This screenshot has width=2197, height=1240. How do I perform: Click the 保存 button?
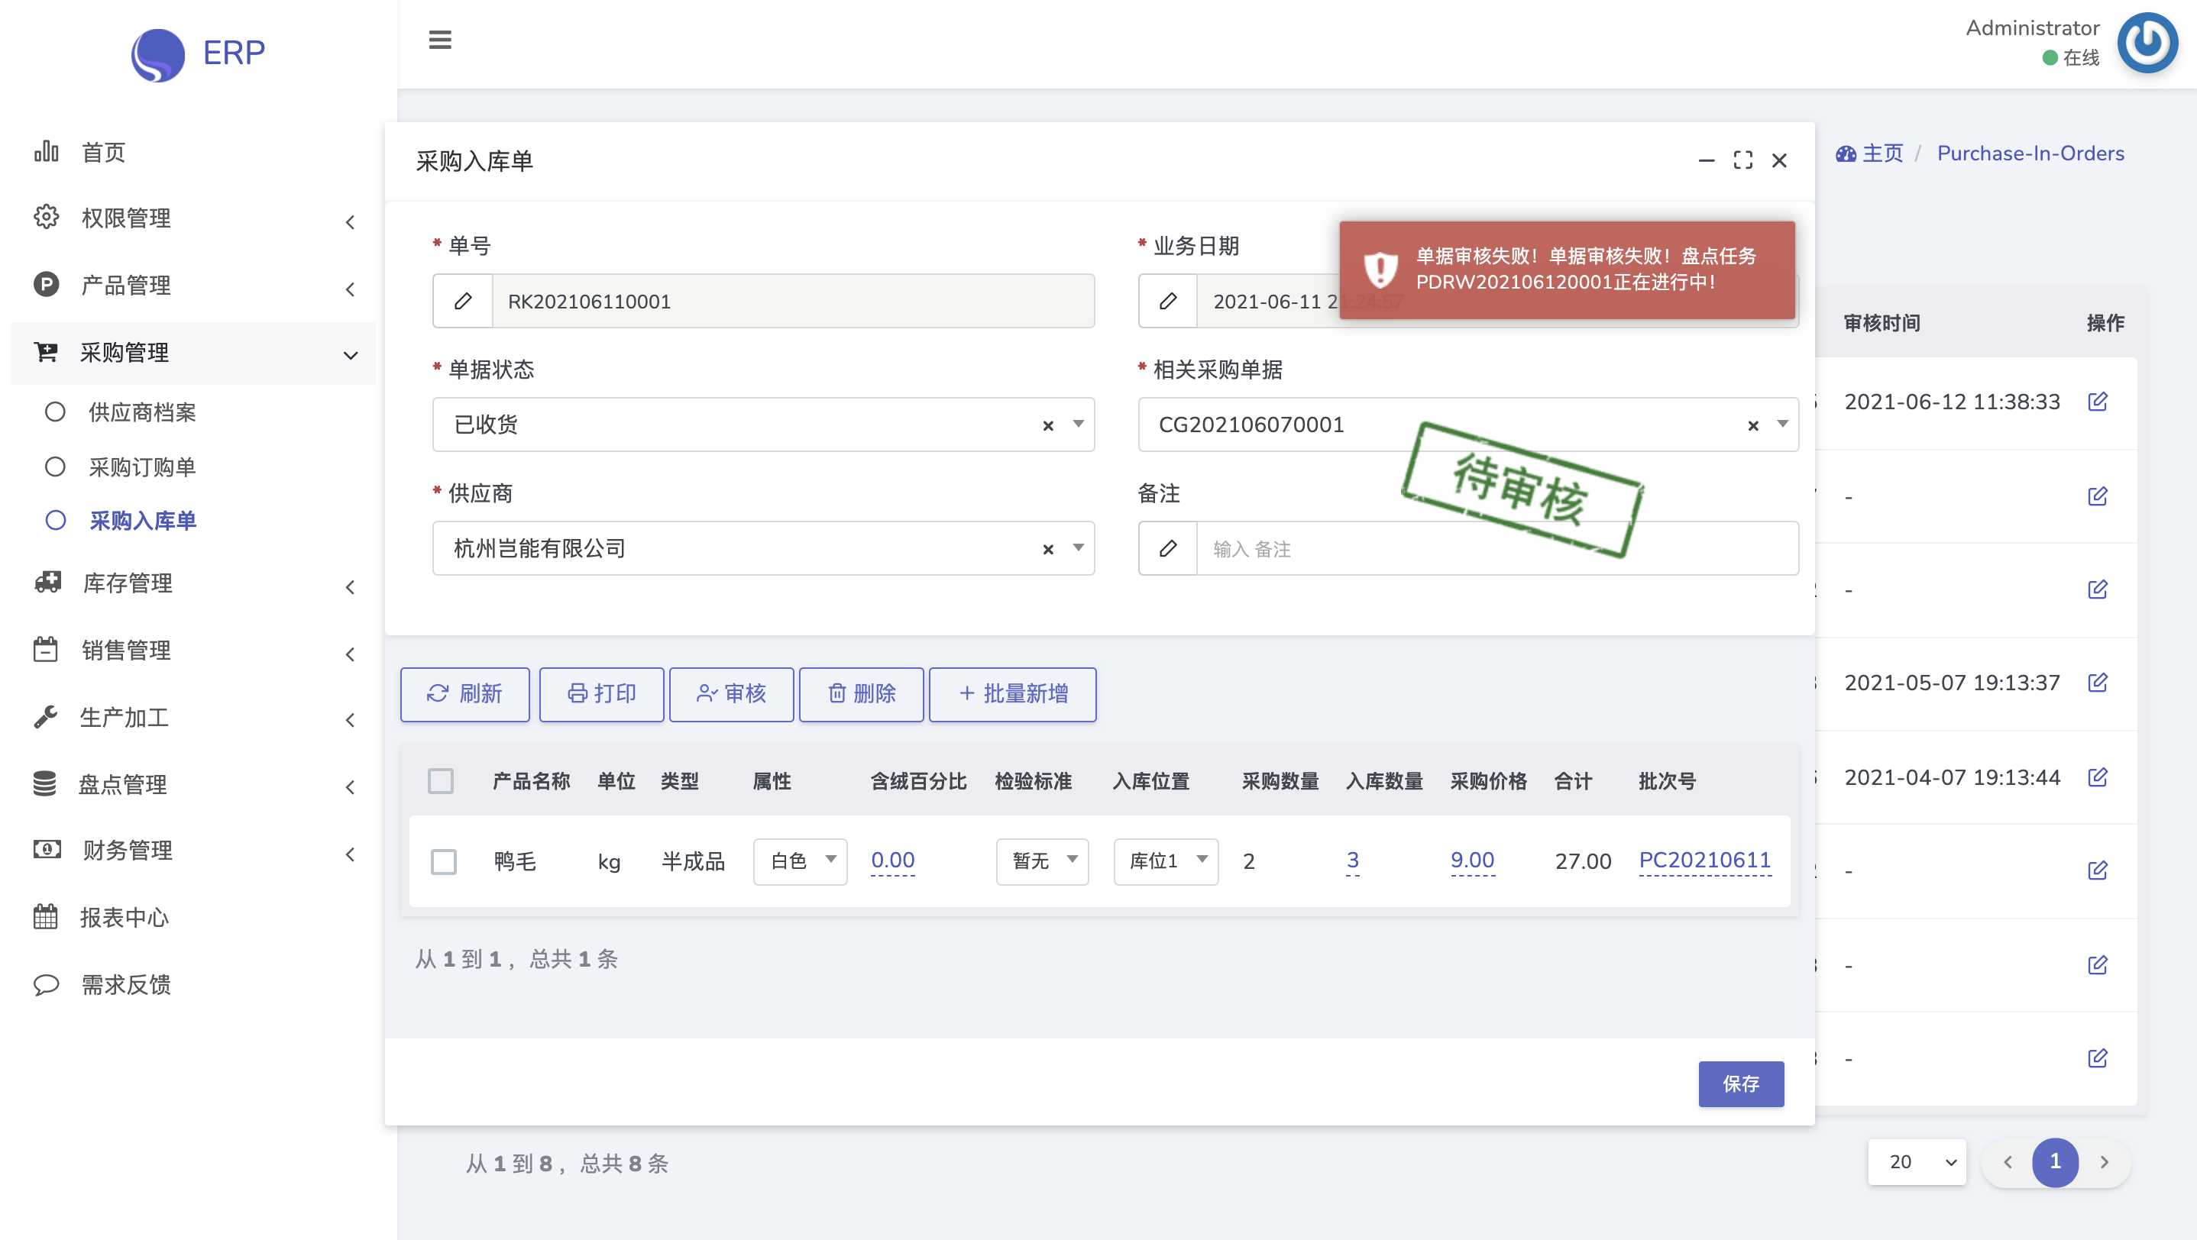1740,1083
